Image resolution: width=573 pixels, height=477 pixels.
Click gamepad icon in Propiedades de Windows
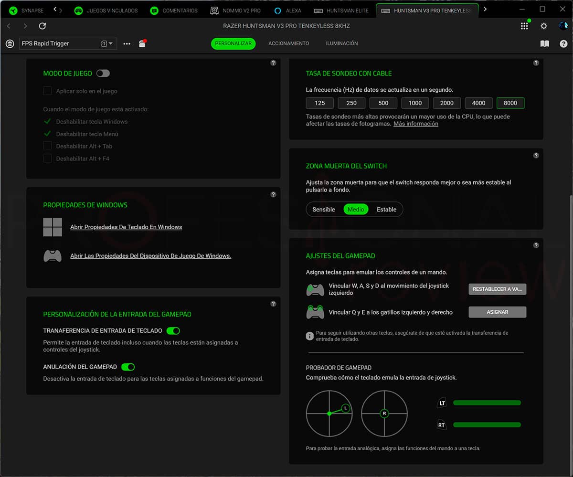pos(53,256)
